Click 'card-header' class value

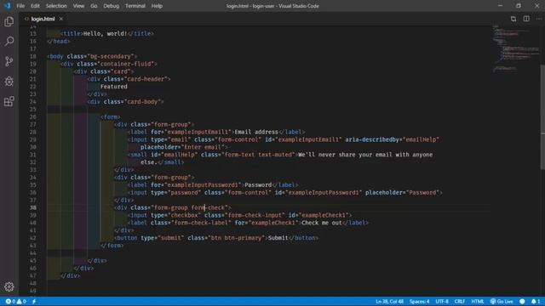pos(146,79)
